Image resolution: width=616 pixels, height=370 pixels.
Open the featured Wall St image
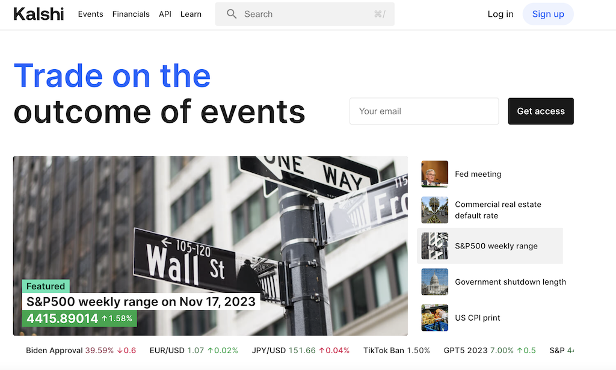(210, 246)
